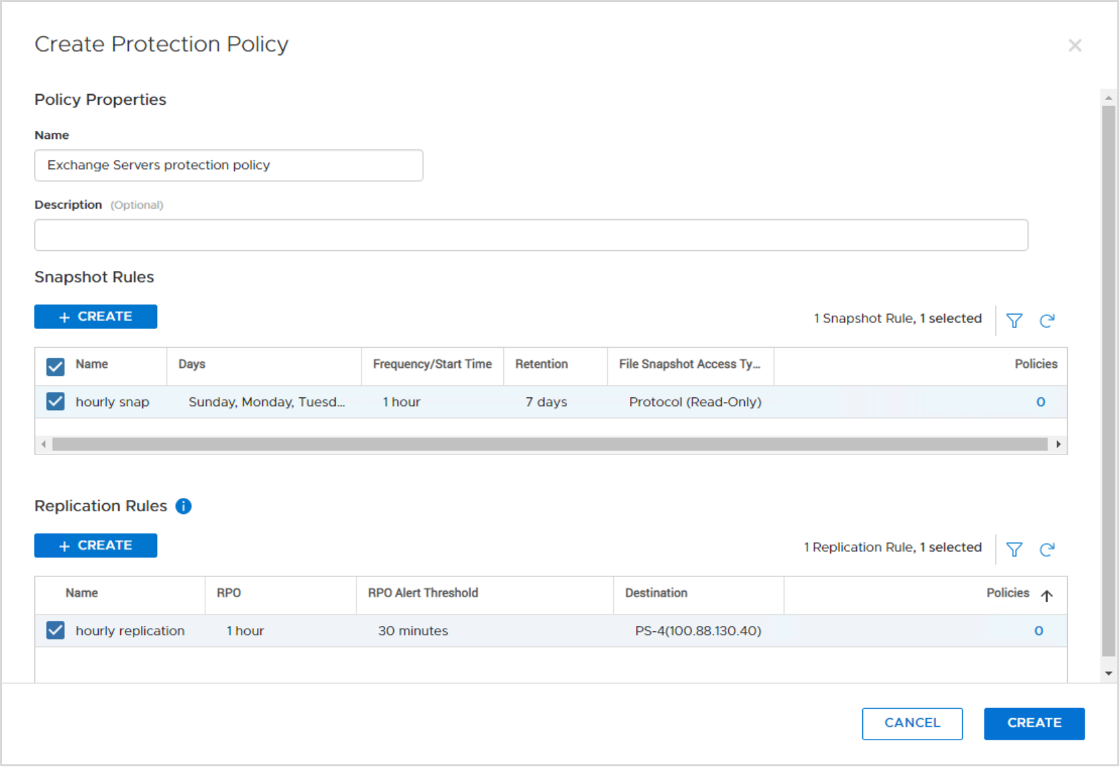Click the Snapshot Rules horizontal scrollbar thumb
Viewport: 1120px width, 767px height.
(x=550, y=444)
